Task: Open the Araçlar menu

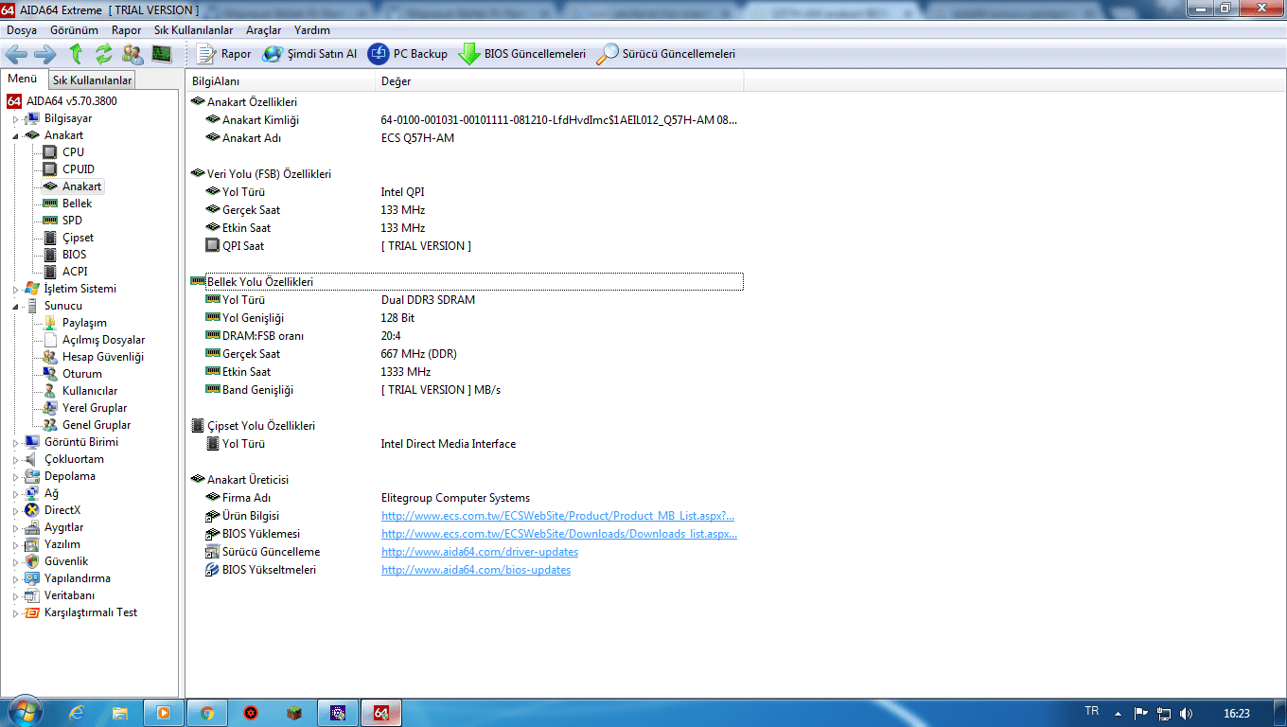Action: pos(263,30)
